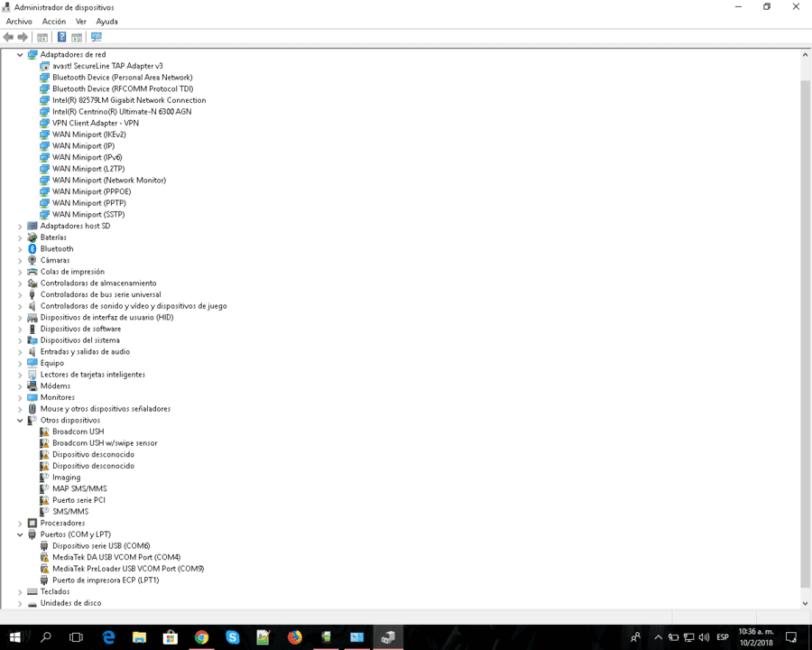
Task: Click the Puerto serie PCI warning icon
Action: (44, 499)
